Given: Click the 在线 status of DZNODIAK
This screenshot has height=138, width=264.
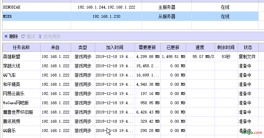Looking at the screenshot, I should [225, 7].
